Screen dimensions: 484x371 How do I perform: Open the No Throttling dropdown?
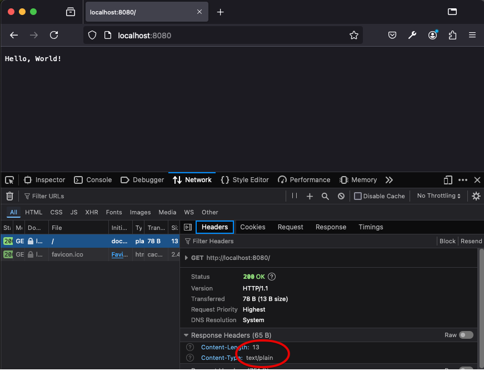(x=439, y=196)
